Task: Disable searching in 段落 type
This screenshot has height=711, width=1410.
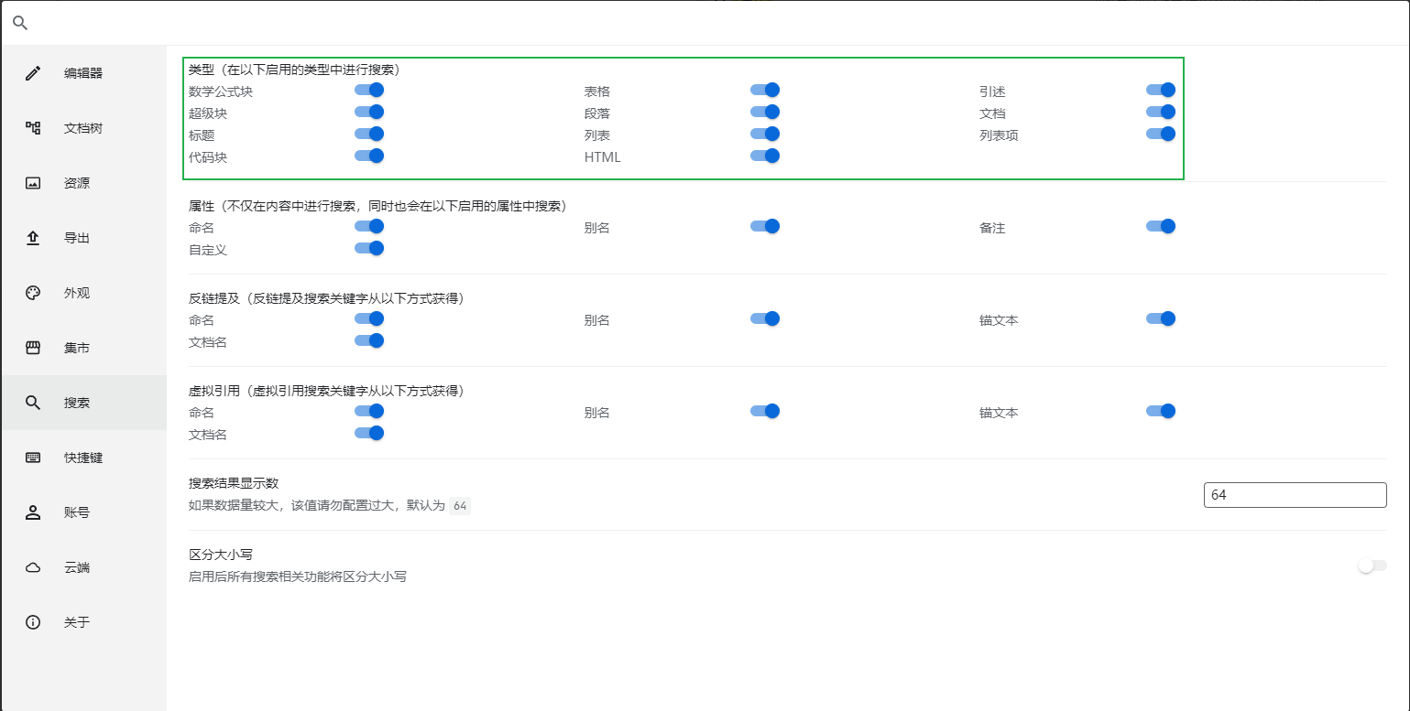Action: [x=765, y=112]
